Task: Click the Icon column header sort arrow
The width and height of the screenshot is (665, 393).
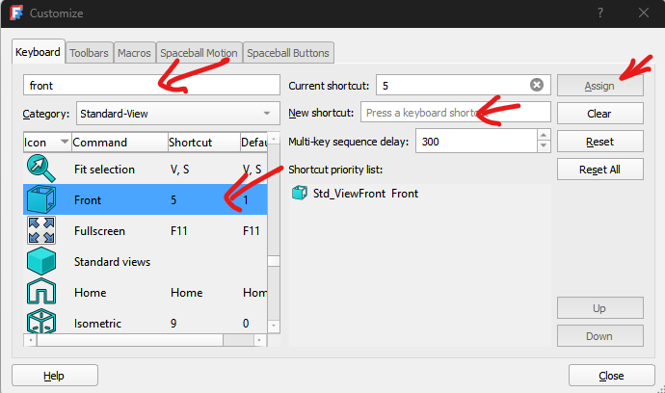Action: [65, 143]
